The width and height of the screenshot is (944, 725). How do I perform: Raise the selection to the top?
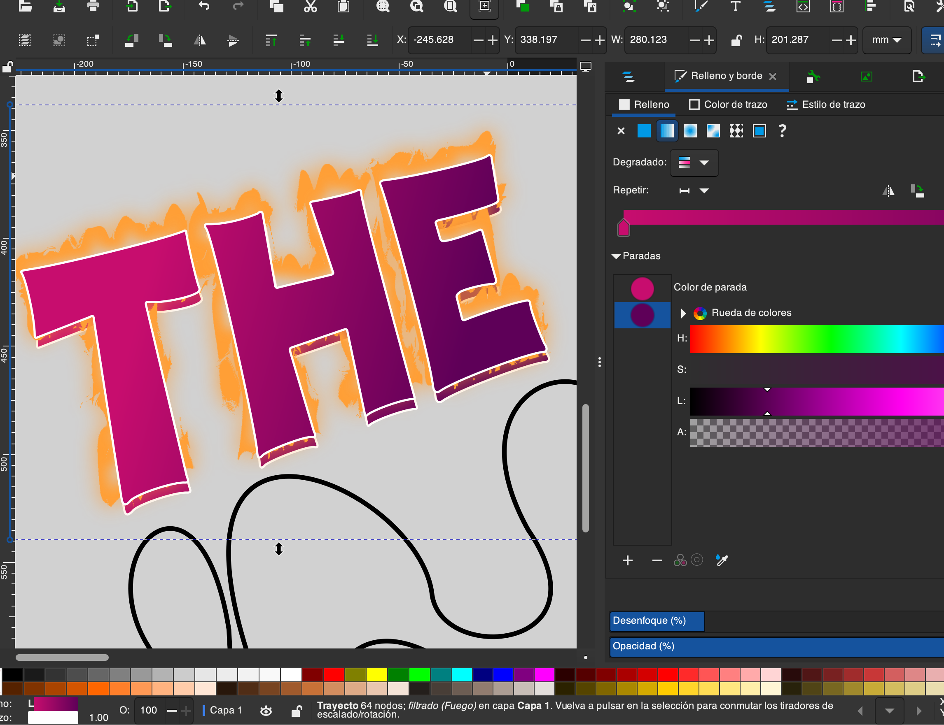point(271,40)
